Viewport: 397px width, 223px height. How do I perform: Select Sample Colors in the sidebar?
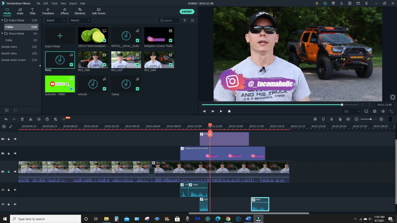(x=9, y=47)
